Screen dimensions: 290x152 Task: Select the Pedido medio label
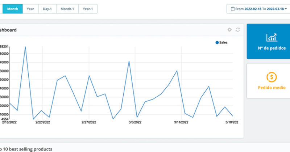(x=272, y=88)
